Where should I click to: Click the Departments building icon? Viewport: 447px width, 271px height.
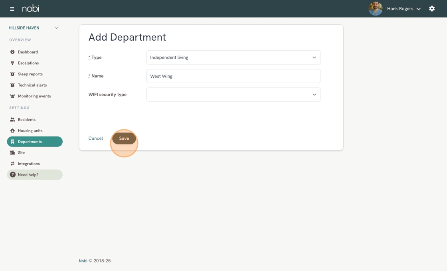(x=12, y=142)
